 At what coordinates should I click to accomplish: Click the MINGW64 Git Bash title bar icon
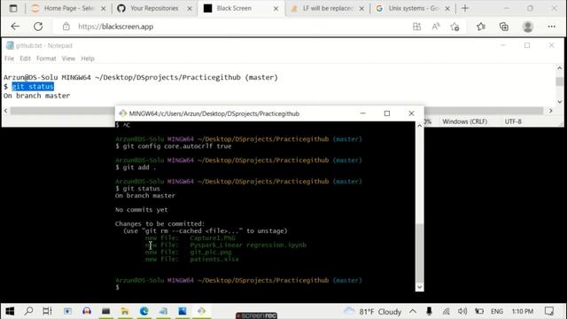pyautogui.click(x=122, y=113)
